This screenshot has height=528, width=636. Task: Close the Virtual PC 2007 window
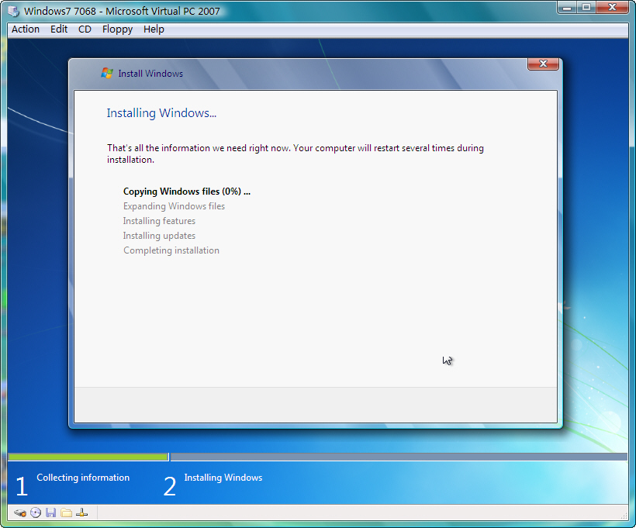tap(613, 7)
